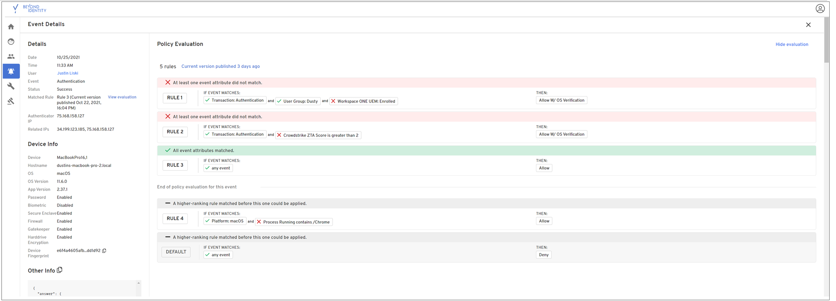Open the gavel Policy icon in sidebar

click(x=11, y=101)
